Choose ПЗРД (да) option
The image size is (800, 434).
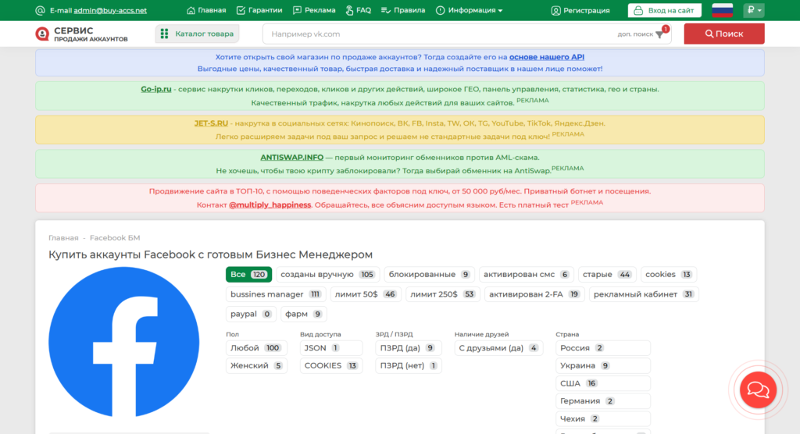(x=408, y=348)
